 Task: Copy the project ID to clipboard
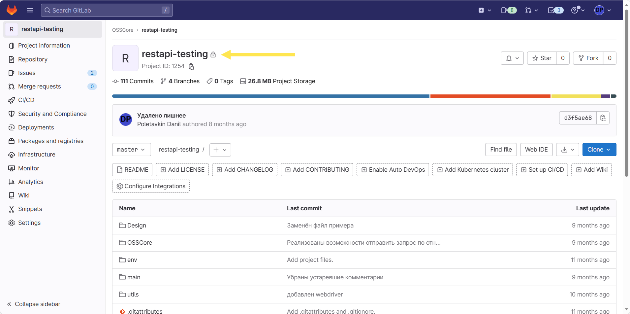click(191, 66)
